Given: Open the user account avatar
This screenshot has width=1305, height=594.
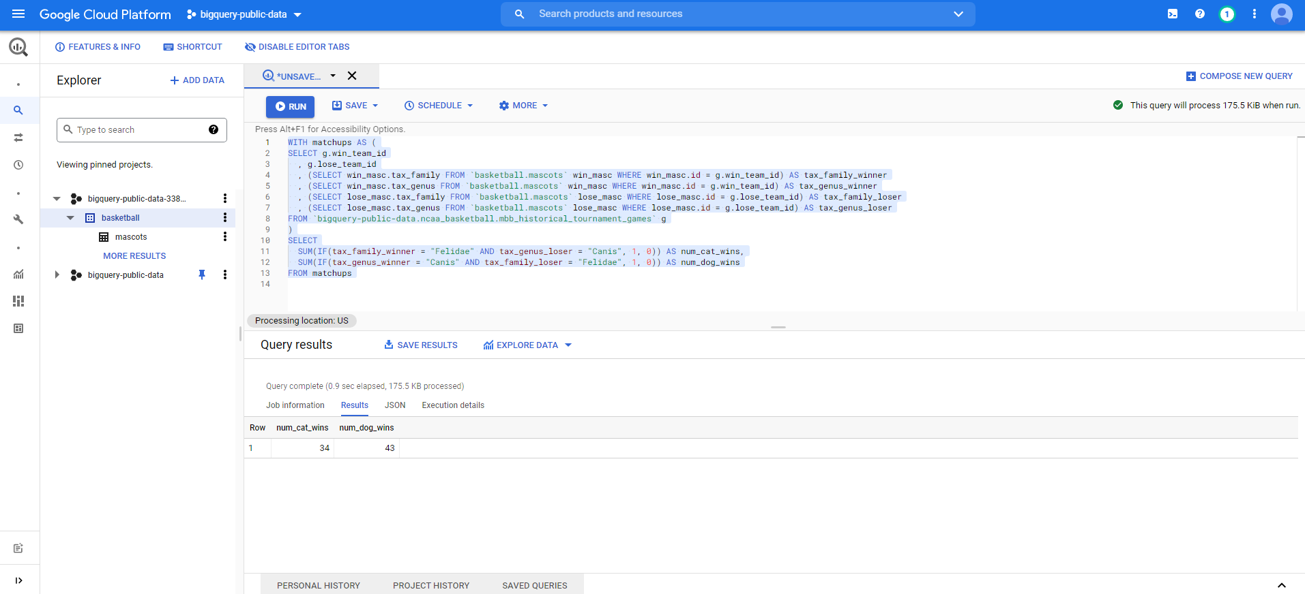Looking at the screenshot, I should click(1282, 14).
